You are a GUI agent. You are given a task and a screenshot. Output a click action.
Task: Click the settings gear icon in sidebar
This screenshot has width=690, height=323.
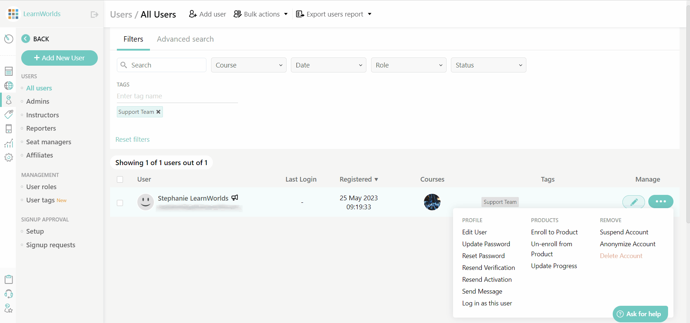coord(9,158)
